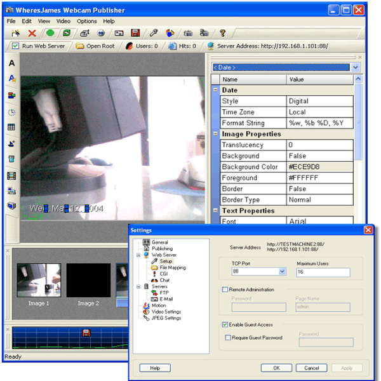The image size is (381, 381).
Task: Click the Apply button in Settings
Action: [x=347, y=368]
